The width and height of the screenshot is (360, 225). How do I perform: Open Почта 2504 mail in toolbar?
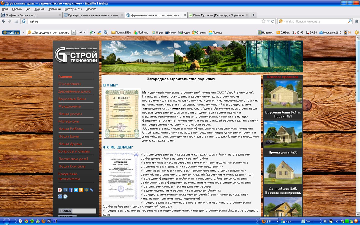point(121,32)
